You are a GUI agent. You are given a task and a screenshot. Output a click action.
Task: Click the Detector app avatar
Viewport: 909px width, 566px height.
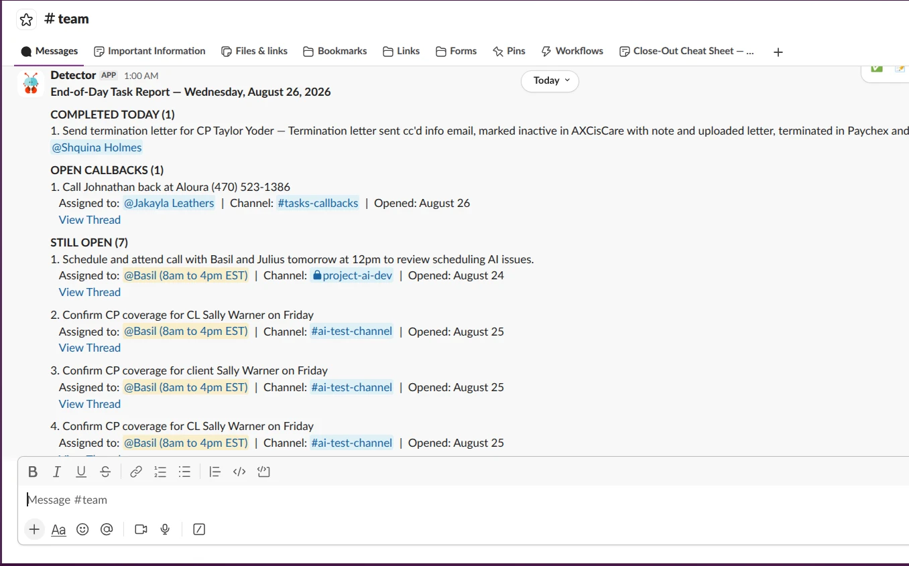(x=31, y=84)
